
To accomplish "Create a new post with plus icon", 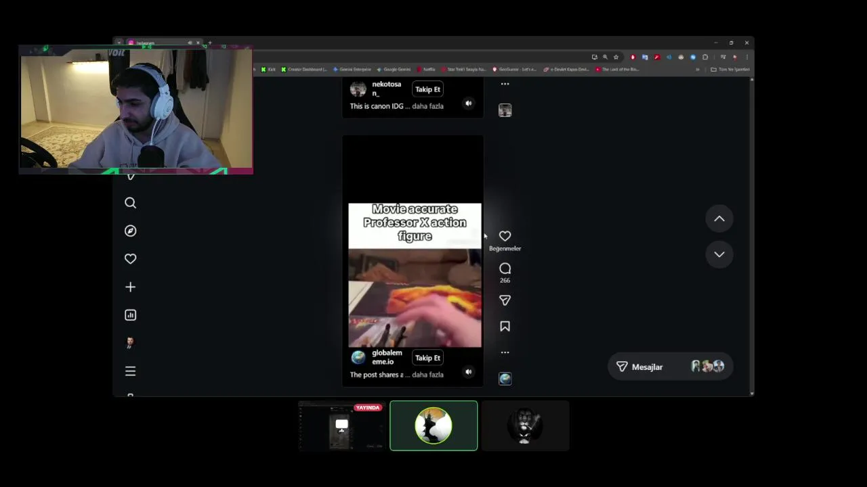I will (131, 287).
